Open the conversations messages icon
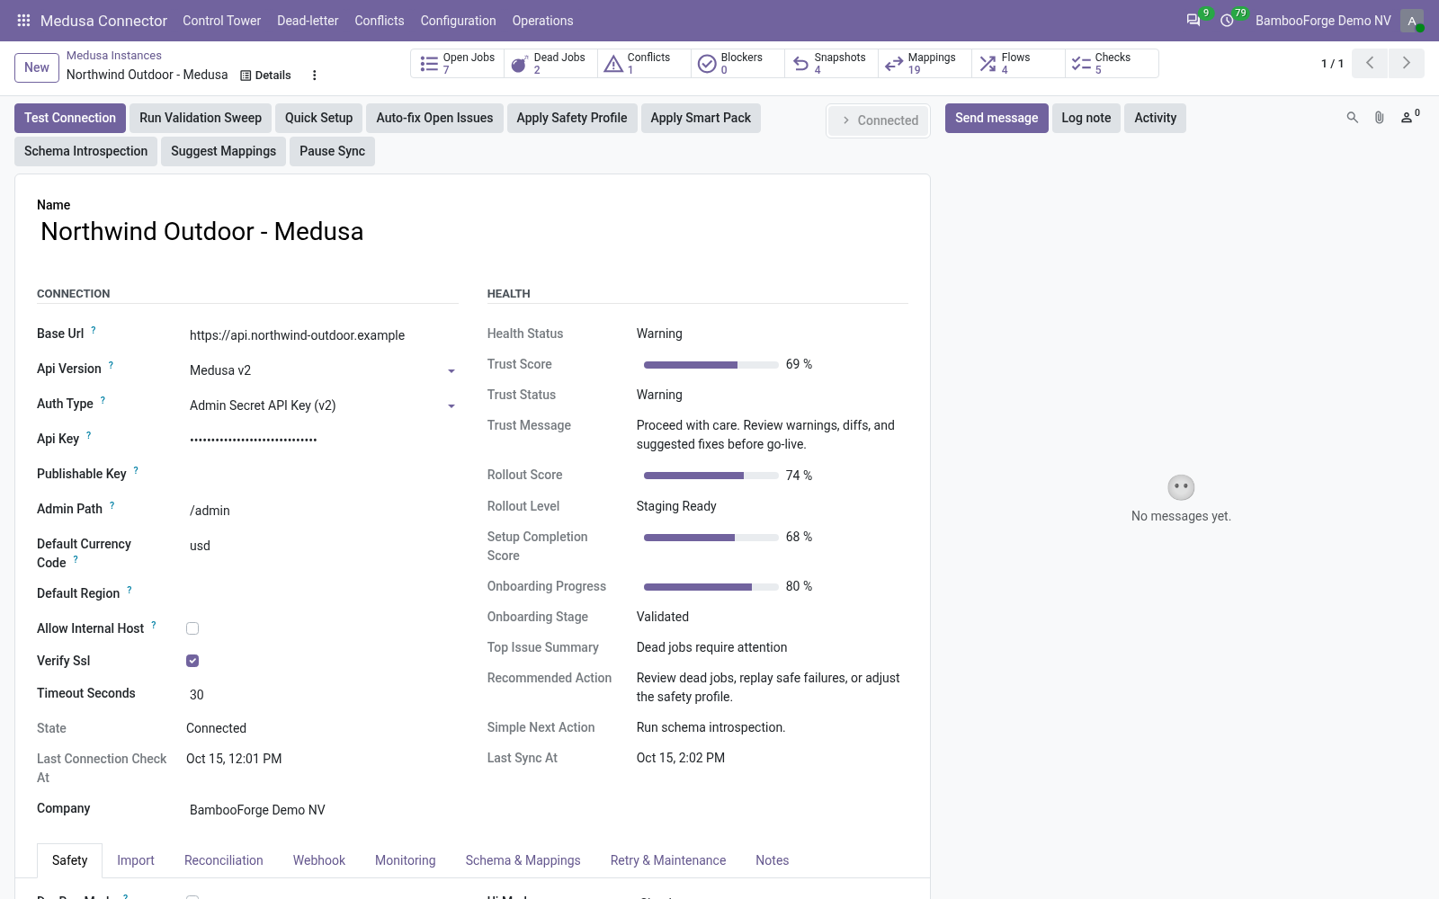The image size is (1439, 899). [x=1193, y=20]
